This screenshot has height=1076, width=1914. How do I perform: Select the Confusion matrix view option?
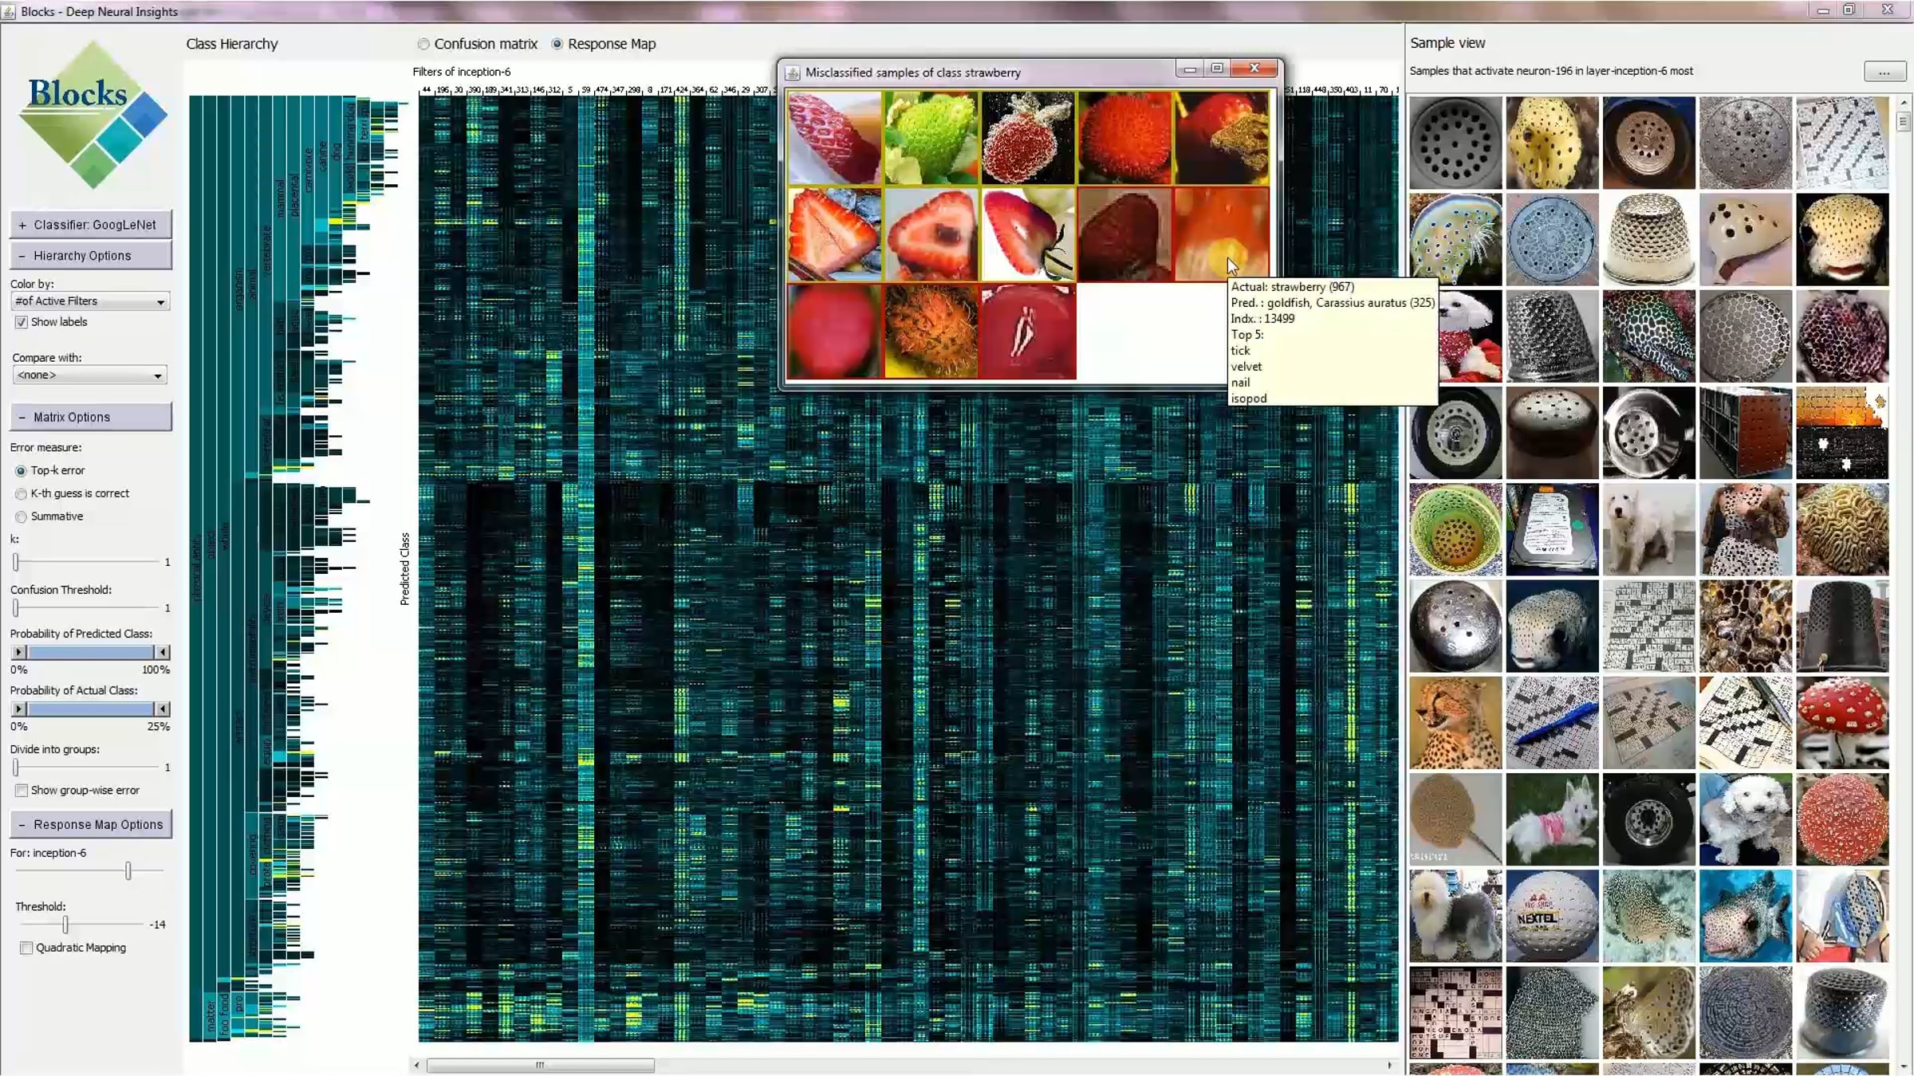tap(478, 44)
